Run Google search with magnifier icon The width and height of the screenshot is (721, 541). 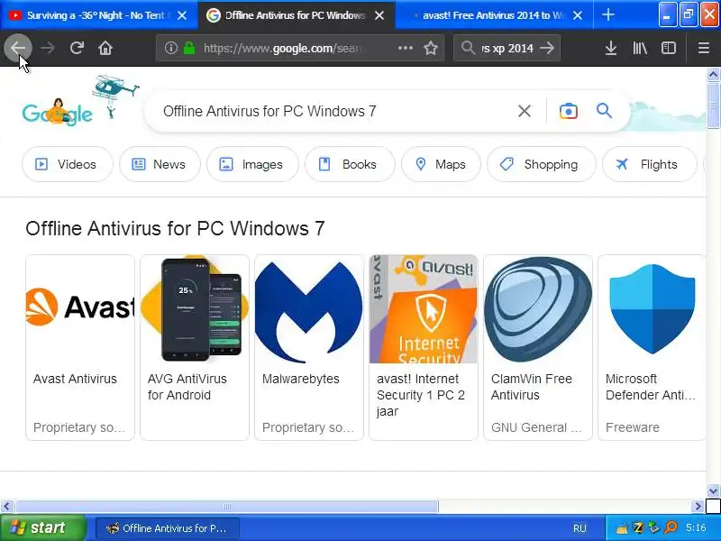pos(604,111)
